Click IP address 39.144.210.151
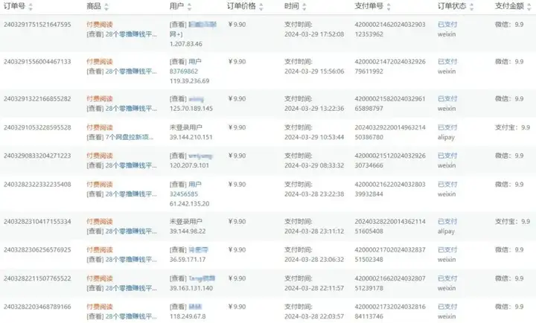The height and width of the screenshot is (323, 536). [191, 137]
